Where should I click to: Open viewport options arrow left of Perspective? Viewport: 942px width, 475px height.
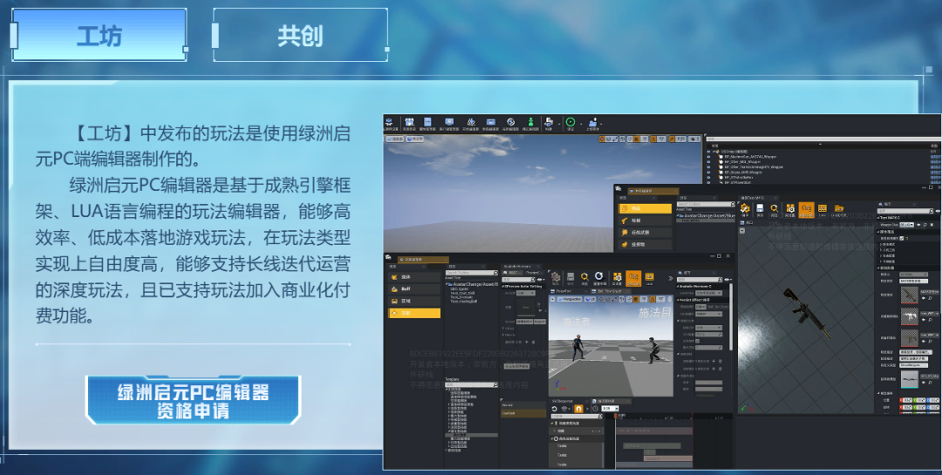pos(552,299)
